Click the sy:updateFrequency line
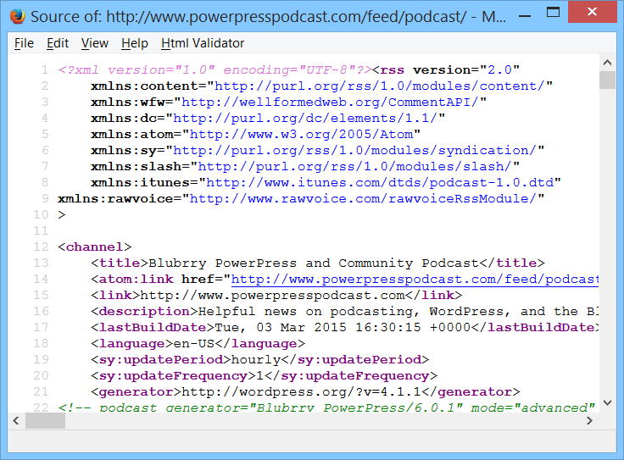 pos(264,376)
